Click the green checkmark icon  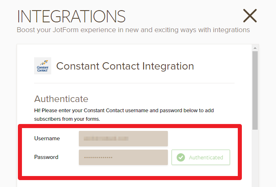(x=181, y=157)
